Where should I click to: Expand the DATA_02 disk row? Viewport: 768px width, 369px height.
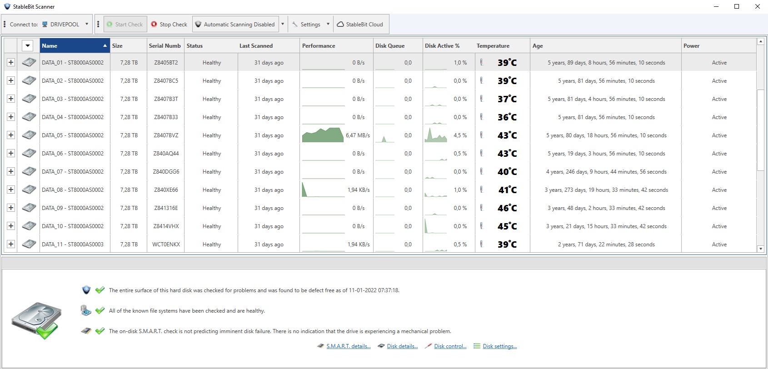(x=11, y=80)
